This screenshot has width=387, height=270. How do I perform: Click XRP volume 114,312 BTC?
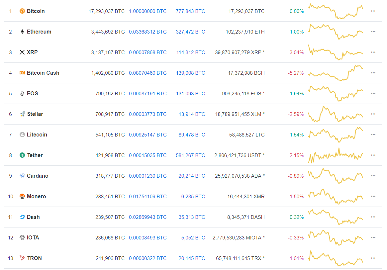point(190,52)
